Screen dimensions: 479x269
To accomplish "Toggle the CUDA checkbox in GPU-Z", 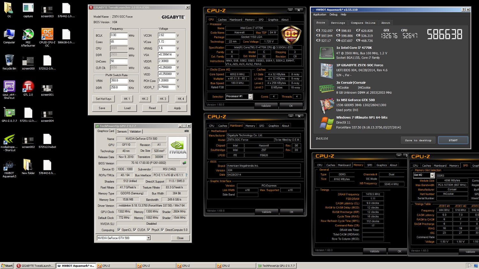I will coord(135,230).
